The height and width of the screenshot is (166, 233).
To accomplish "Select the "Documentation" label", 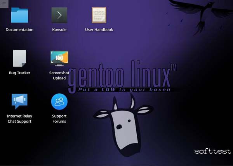I will (19, 30).
